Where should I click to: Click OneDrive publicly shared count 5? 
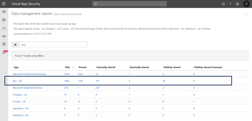click(x=163, y=74)
